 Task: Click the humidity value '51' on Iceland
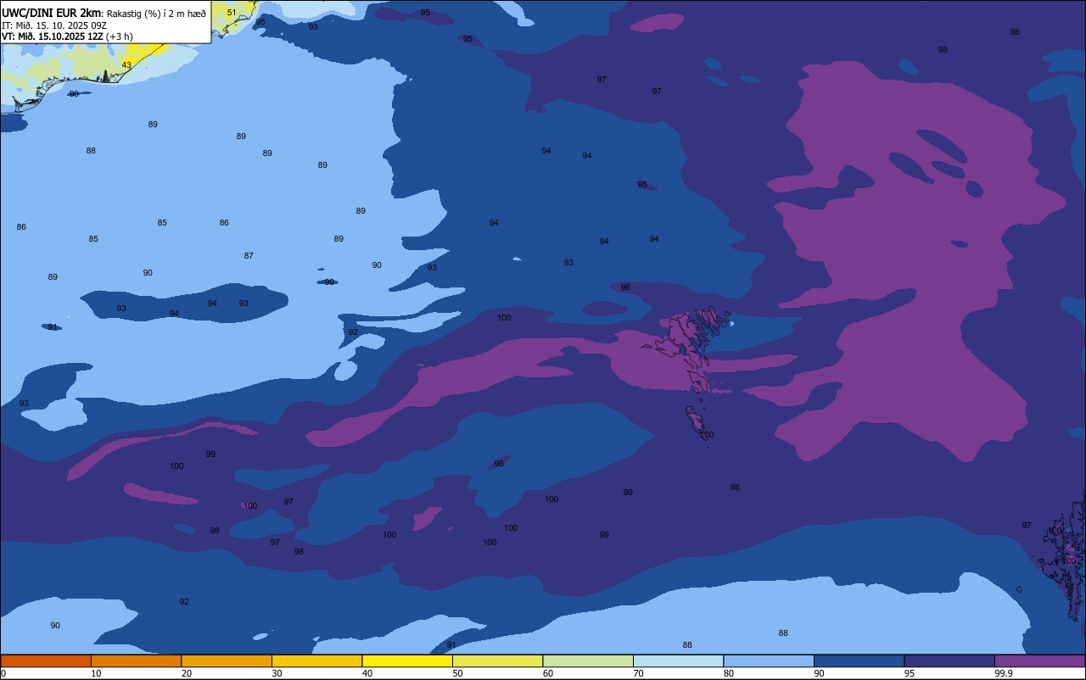[232, 13]
